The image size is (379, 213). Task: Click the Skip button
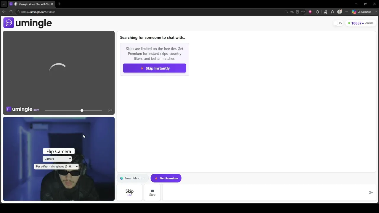pos(129,192)
